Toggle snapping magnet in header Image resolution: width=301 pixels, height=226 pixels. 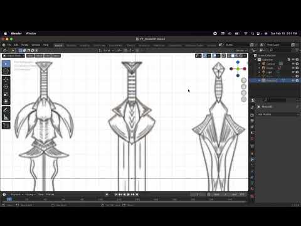point(125,50)
